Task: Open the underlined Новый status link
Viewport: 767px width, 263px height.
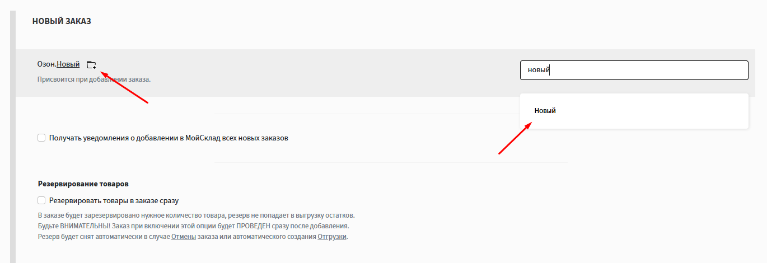Action: [x=68, y=64]
